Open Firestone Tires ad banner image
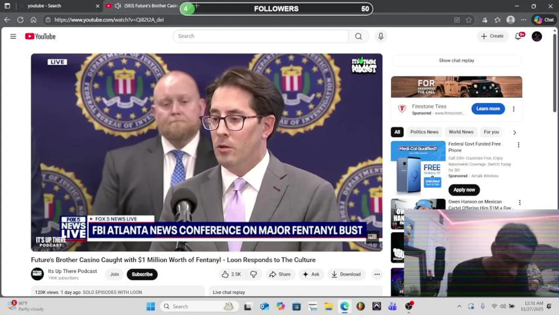 456,87
